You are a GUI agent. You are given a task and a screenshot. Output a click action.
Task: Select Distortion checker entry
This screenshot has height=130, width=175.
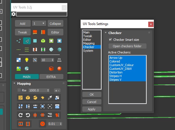tap(127, 72)
